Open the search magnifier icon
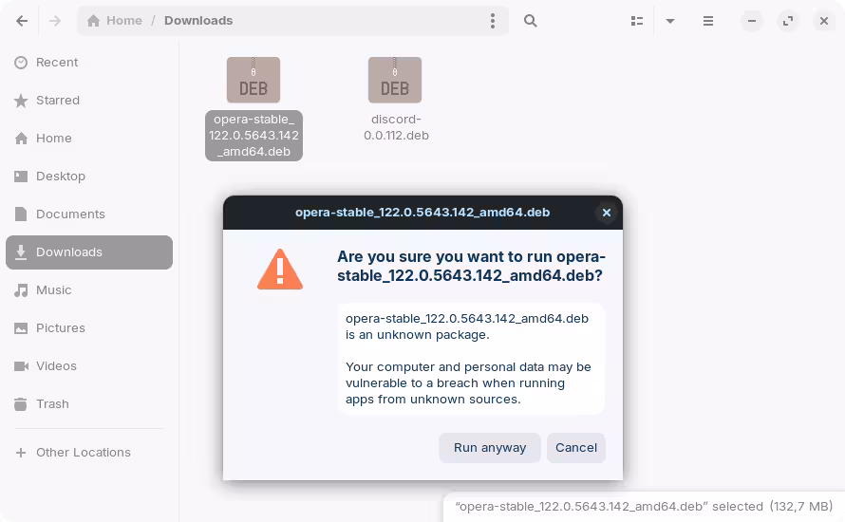 [531, 21]
